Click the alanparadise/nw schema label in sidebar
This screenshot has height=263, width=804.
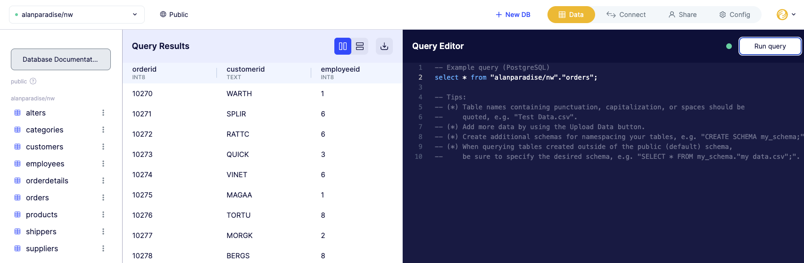[33, 99]
